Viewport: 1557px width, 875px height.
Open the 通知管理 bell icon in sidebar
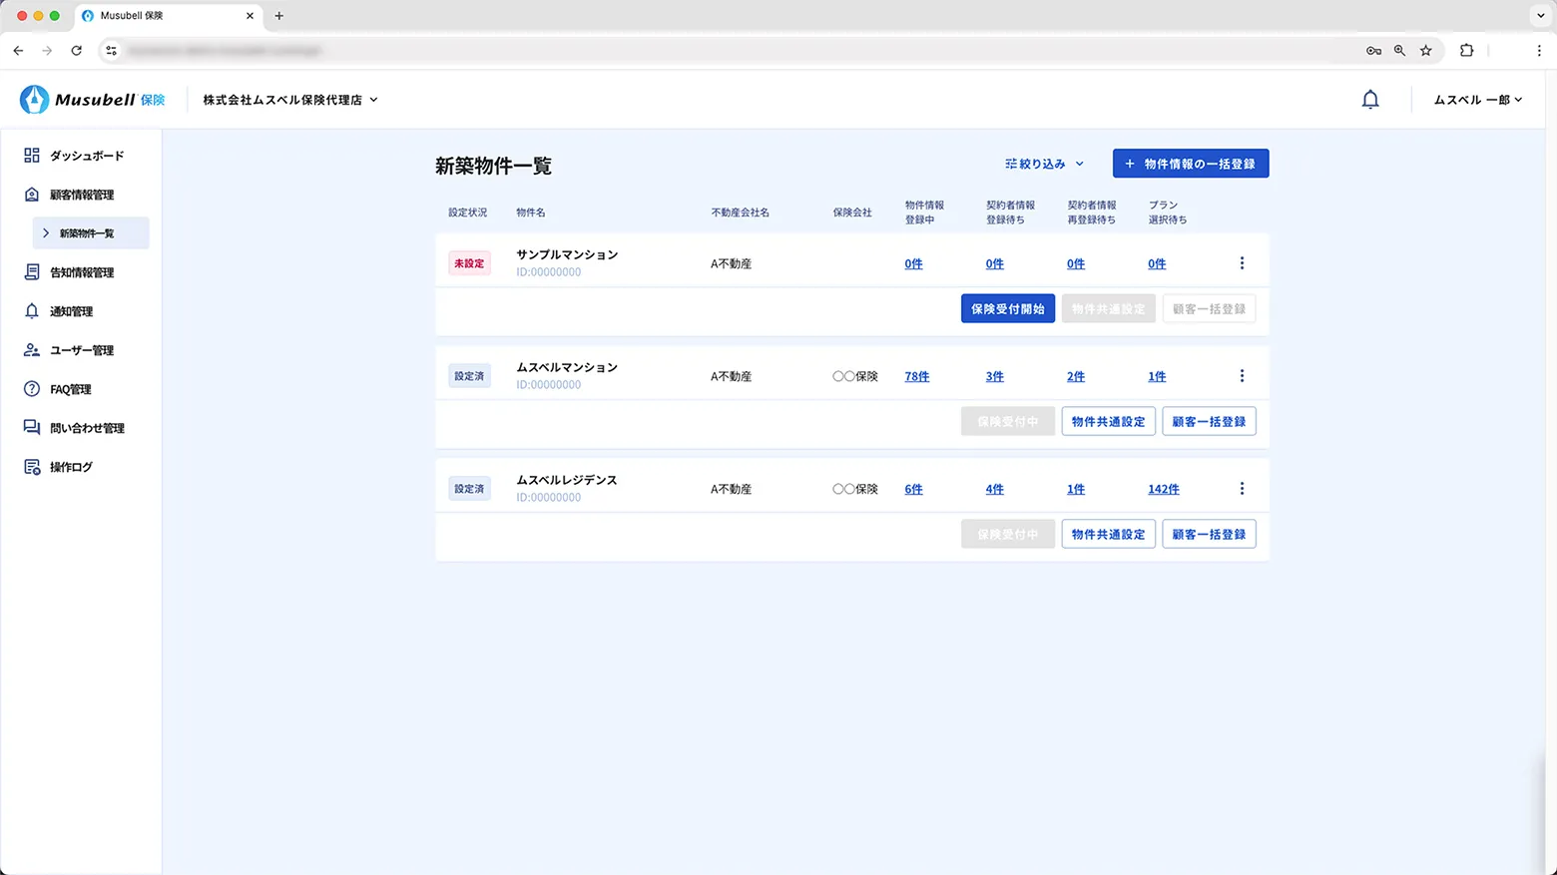pyautogui.click(x=33, y=310)
